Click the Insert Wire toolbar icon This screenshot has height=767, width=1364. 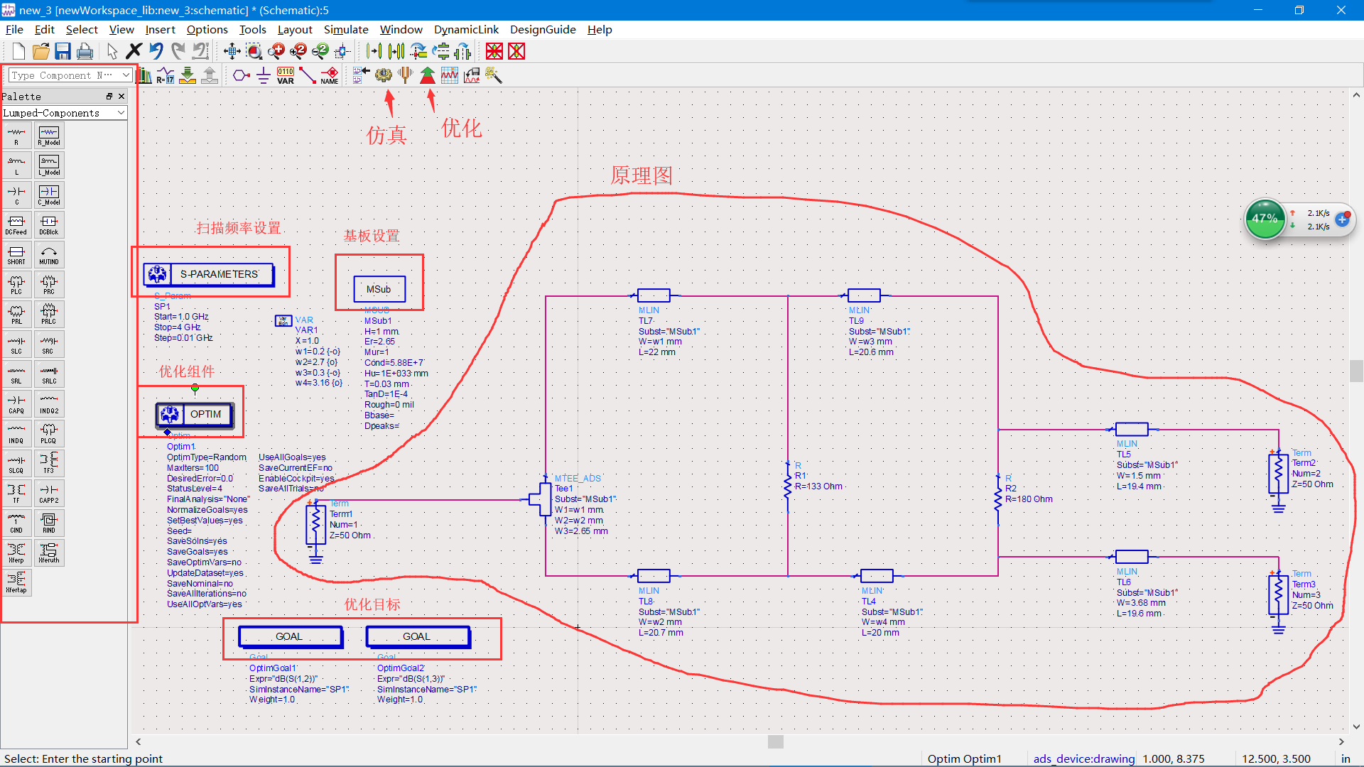point(307,75)
